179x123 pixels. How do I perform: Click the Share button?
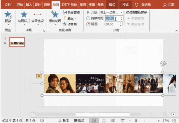click(x=169, y=5)
